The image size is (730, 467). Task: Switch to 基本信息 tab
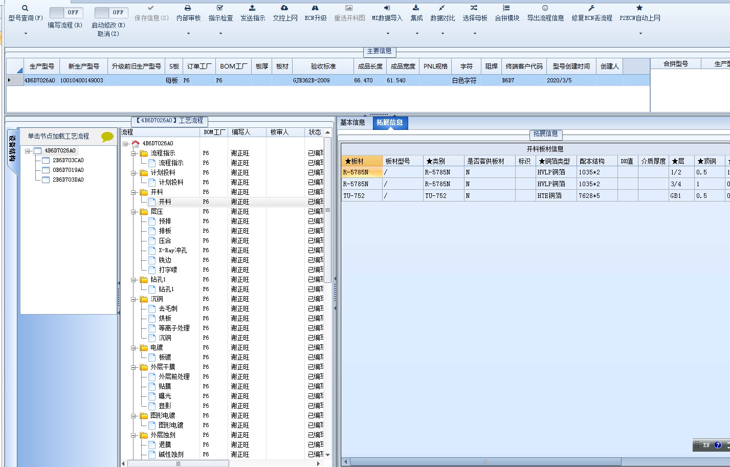pos(352,123)
